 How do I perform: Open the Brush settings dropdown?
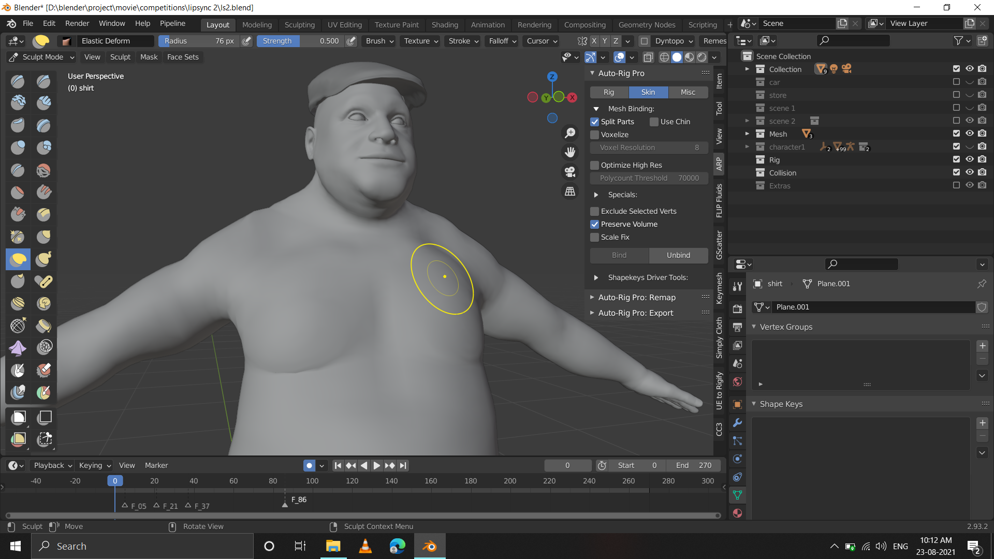pyautogui.click(x=379, y=41)
